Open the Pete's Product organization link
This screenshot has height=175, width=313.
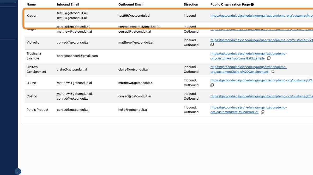249,110
